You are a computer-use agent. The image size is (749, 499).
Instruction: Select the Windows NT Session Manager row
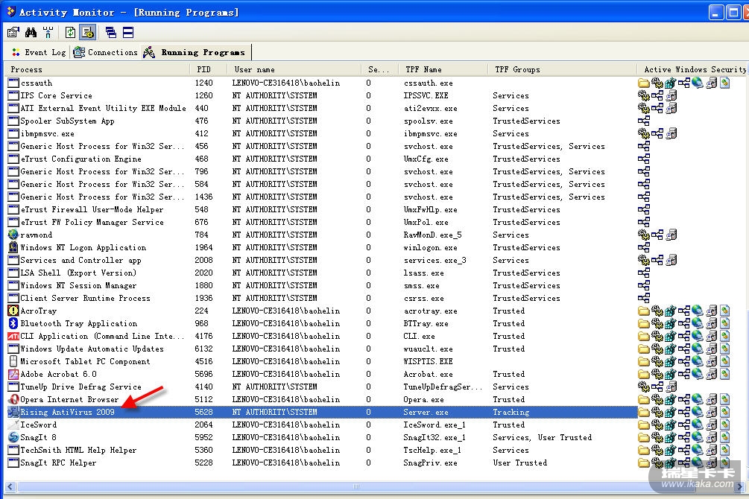click(x=321, y=285)
